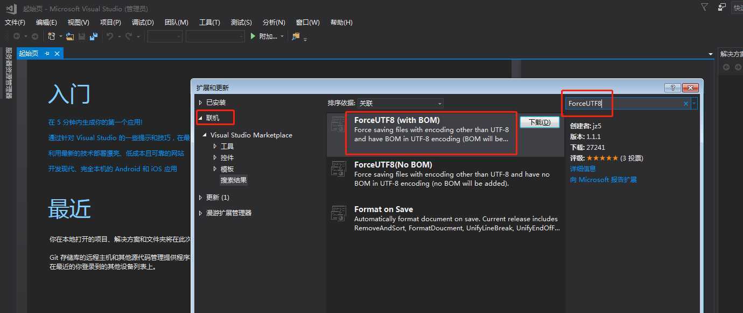Expand the 模板 category

[215, 169]
